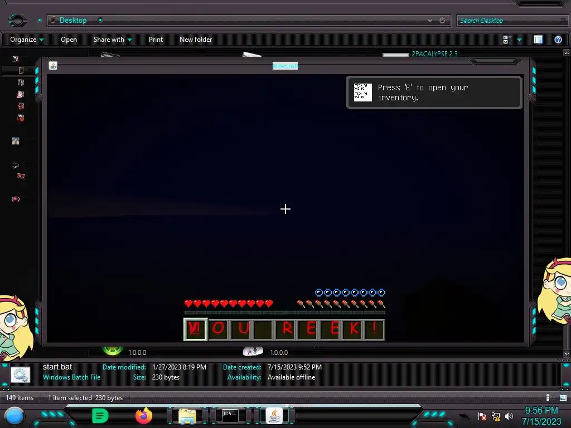Click the Explorer back/forward navigation orb

(x=17, y=20)
